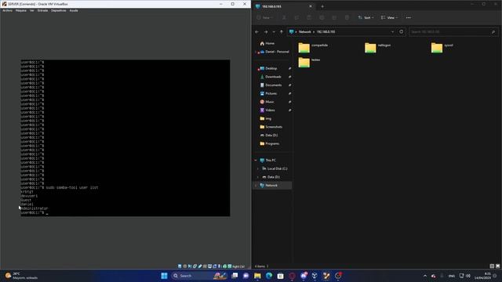
Task: Open the View dropdown menu
Action: click(x=389, y=17)
